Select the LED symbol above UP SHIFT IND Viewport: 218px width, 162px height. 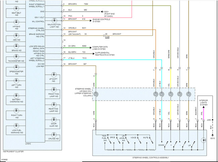[54, 74]
